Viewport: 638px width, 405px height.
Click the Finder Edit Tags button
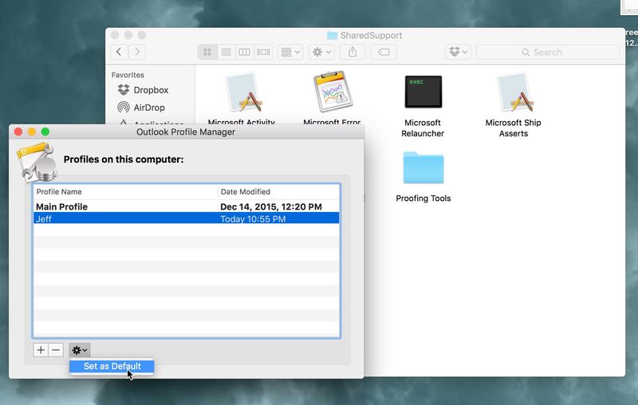[384, 52]
